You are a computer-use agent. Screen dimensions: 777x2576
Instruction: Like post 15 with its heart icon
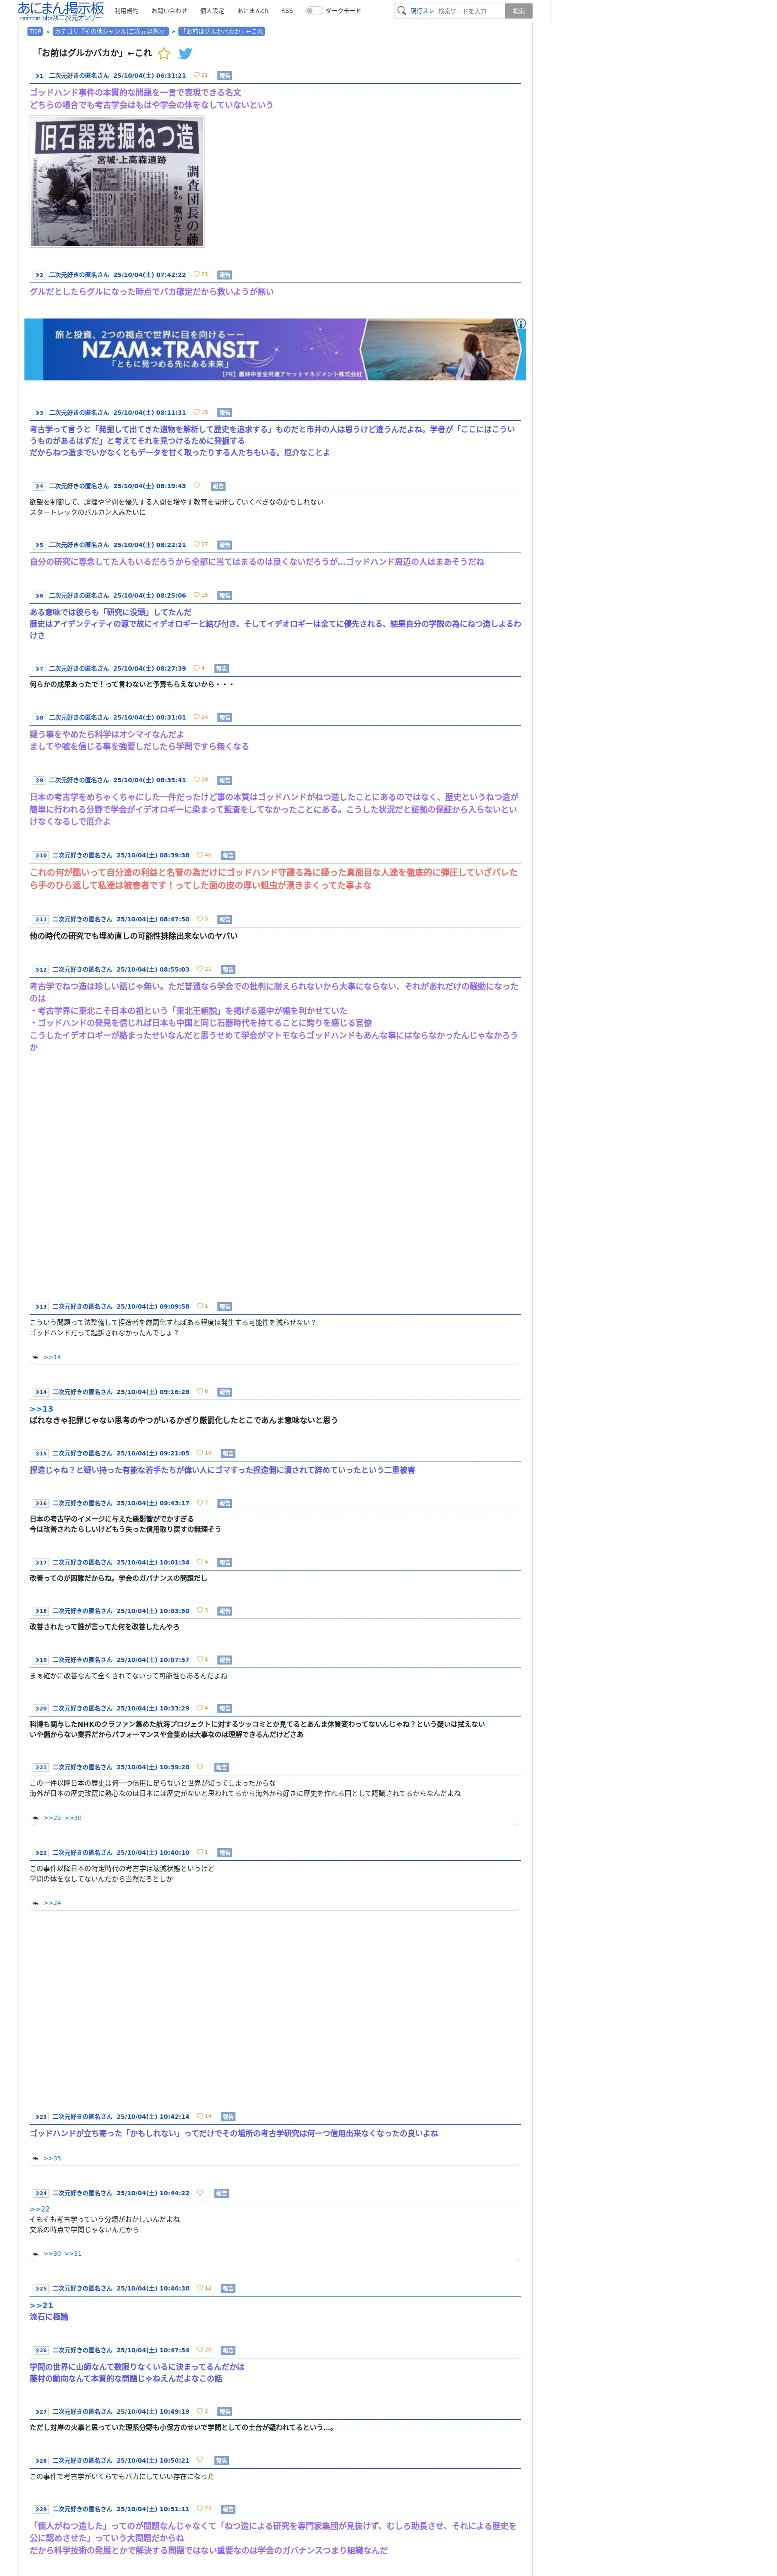[200, 1453]
